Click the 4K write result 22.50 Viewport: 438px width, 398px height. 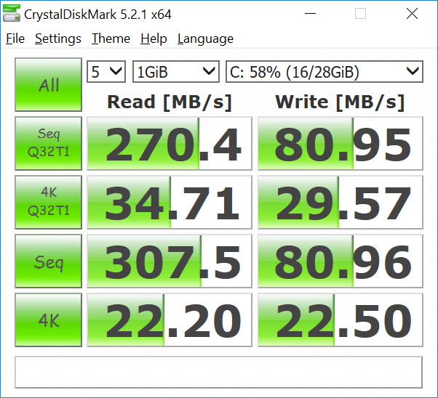coord(341,320)
